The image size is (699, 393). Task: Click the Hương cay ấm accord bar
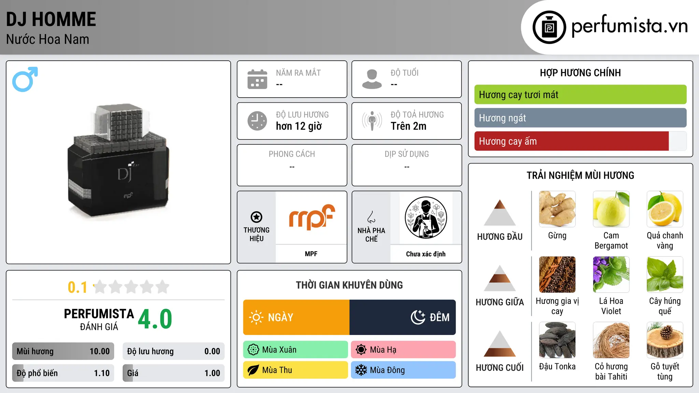[580, 141]
